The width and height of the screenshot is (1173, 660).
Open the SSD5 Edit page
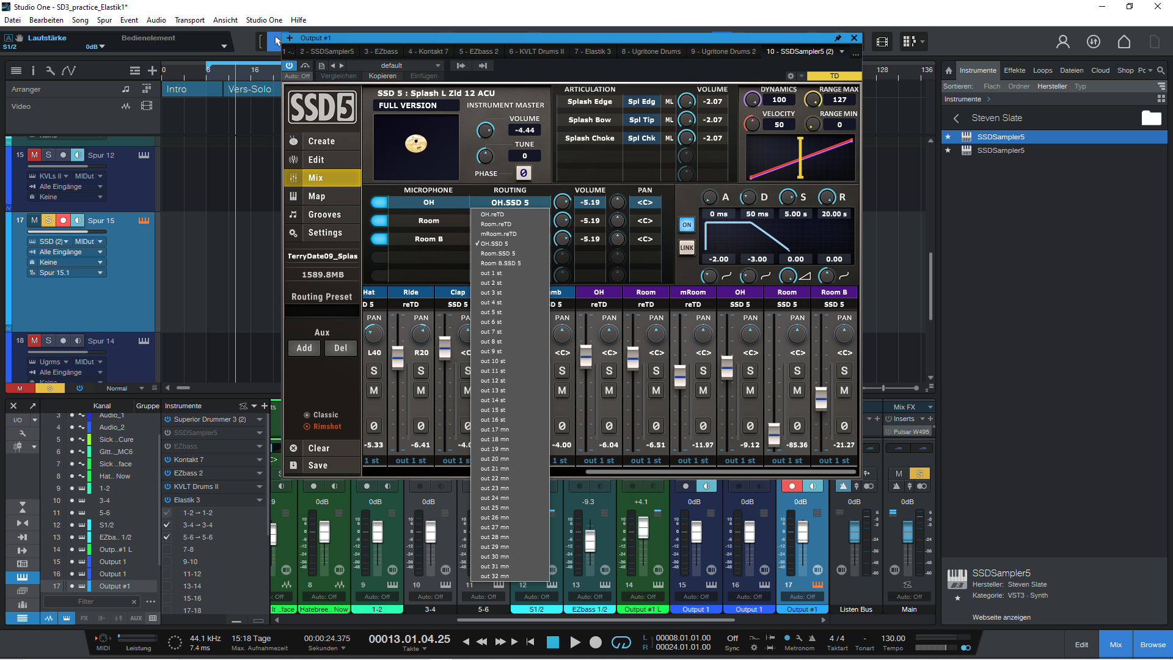click(322, 159)
